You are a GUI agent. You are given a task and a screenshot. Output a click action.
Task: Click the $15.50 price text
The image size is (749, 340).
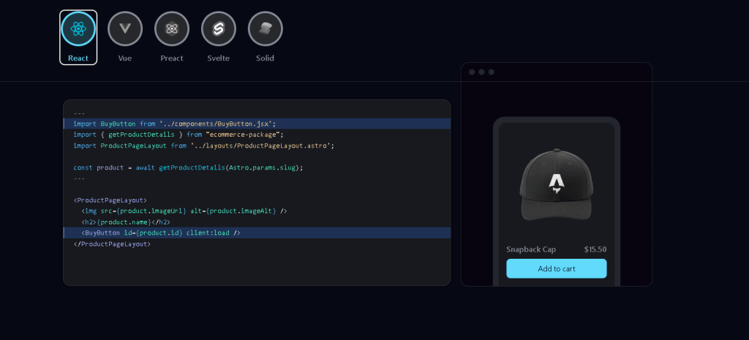pos(595,249)
